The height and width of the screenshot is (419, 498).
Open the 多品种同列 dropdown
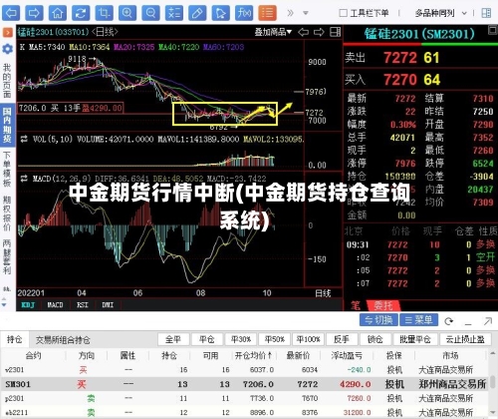(x=440, y=13)
